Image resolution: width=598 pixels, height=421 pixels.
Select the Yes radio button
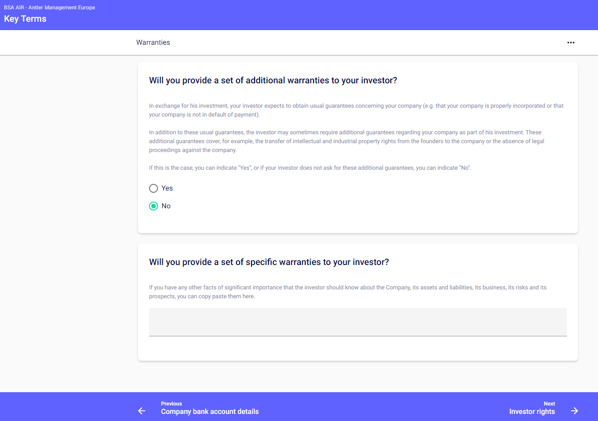pyautogui.click(x=153, y=188)
